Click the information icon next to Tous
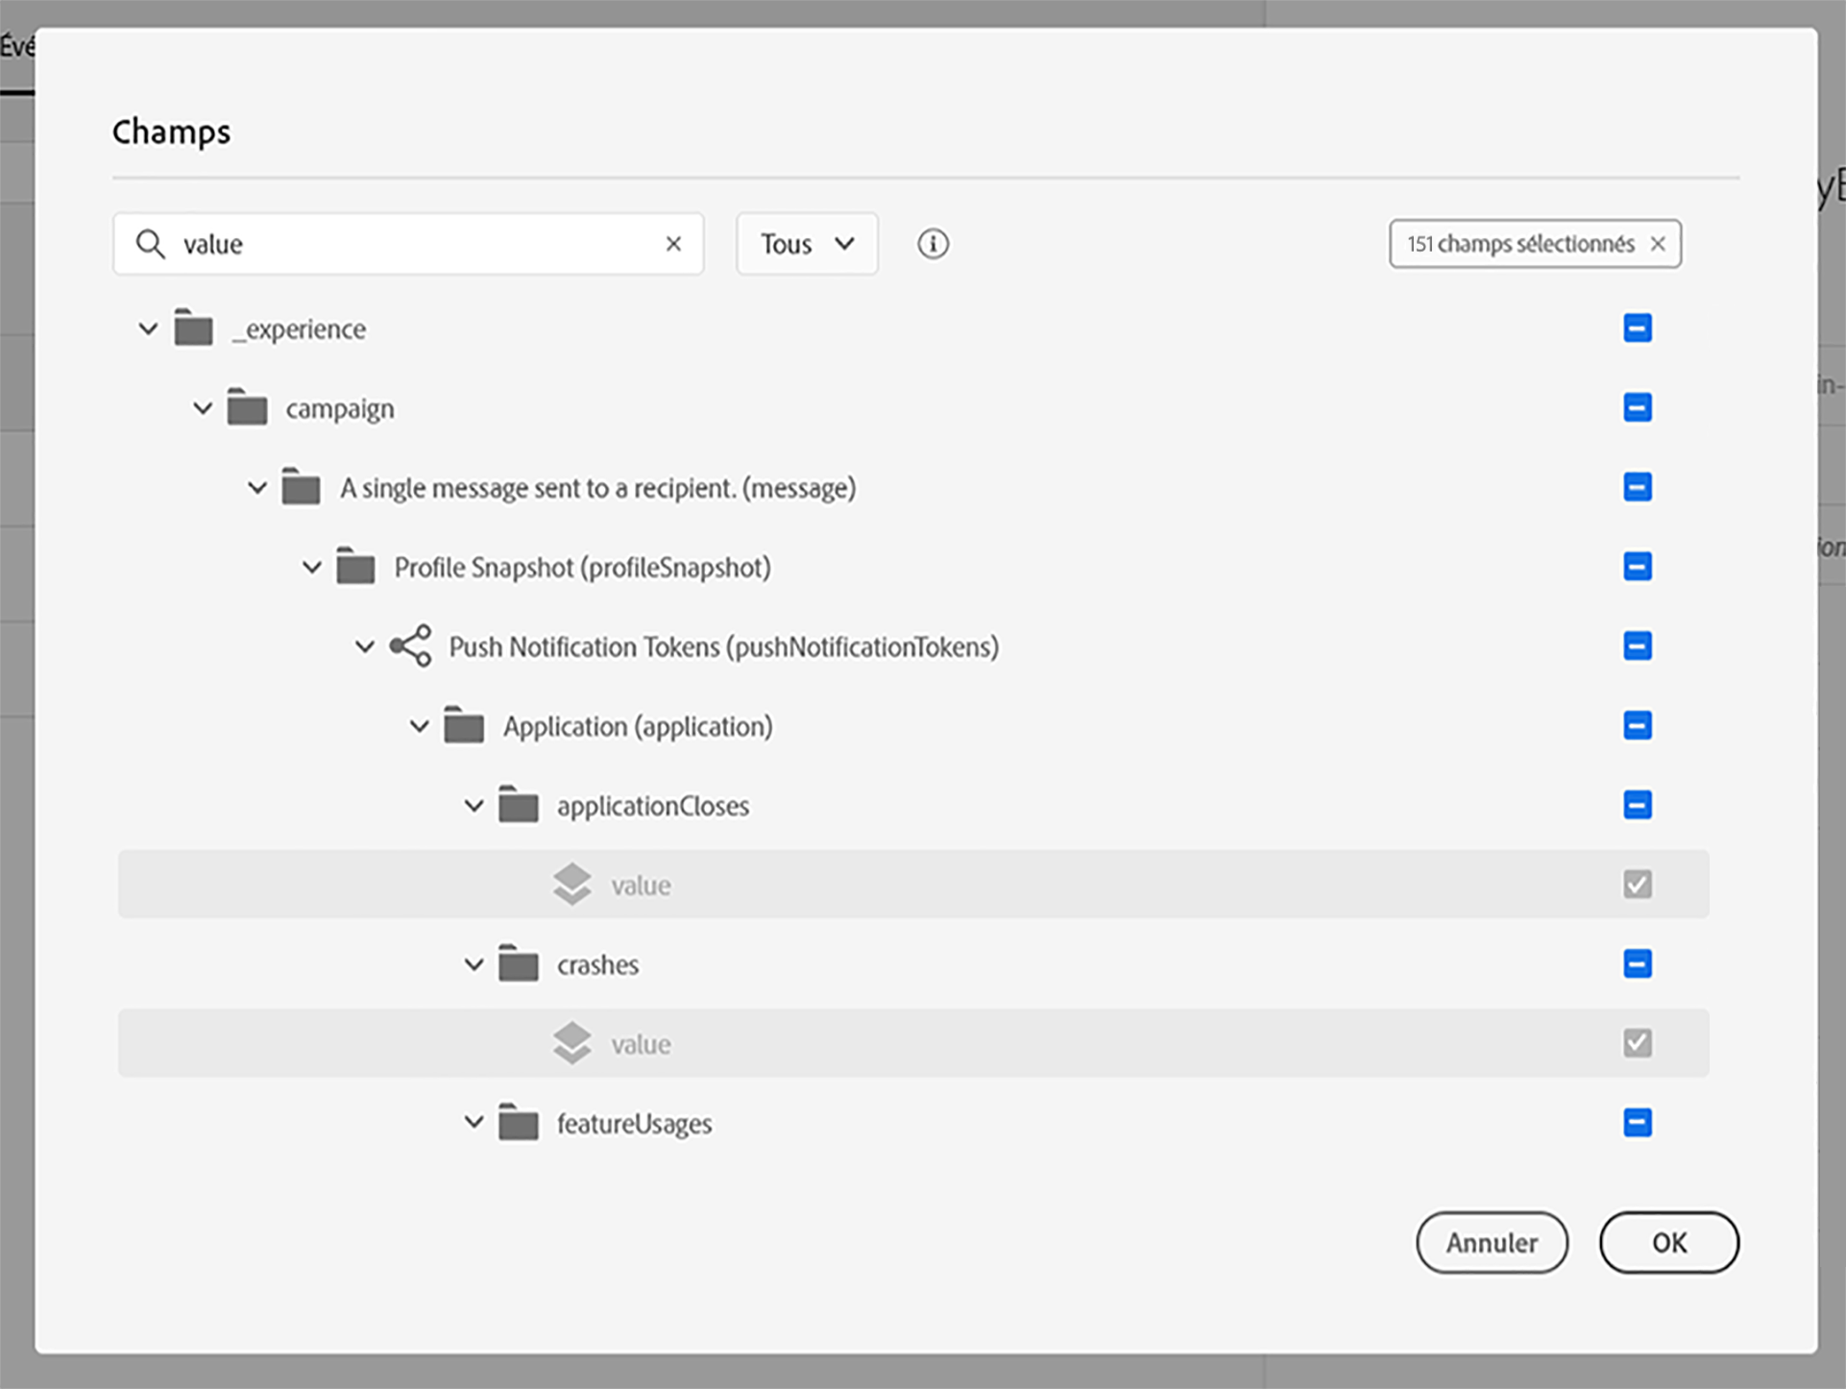 coord(933,244)
